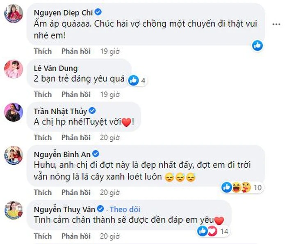Show the 14 reactions on Thuỵ Vân's comment
The image size is (287, 244).
point(213,231)
